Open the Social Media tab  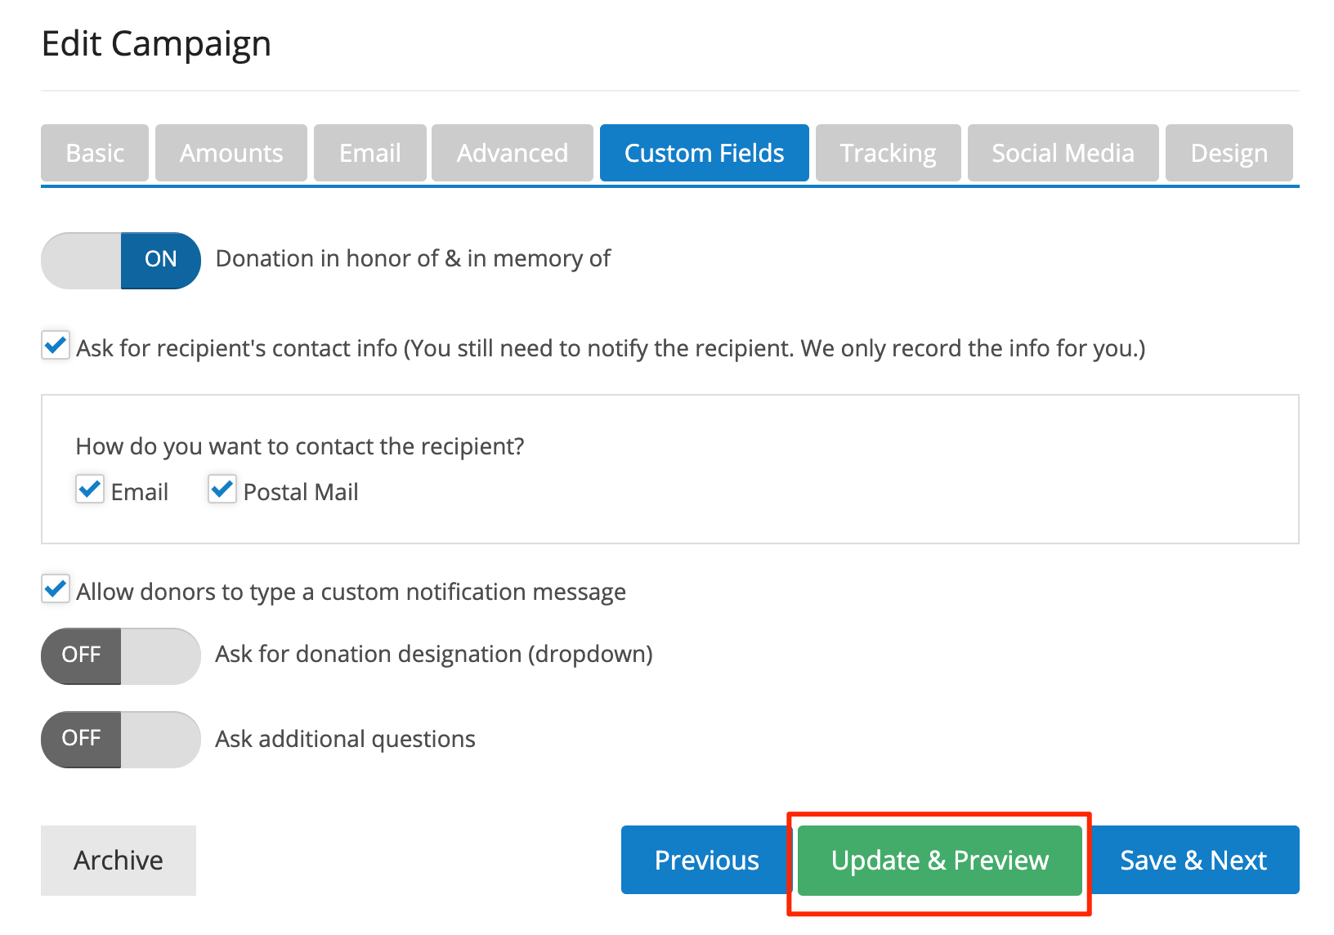1063,153
